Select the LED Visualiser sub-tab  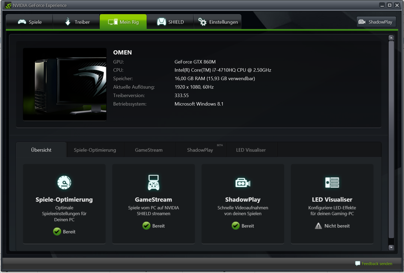click(x=251, y=150)
